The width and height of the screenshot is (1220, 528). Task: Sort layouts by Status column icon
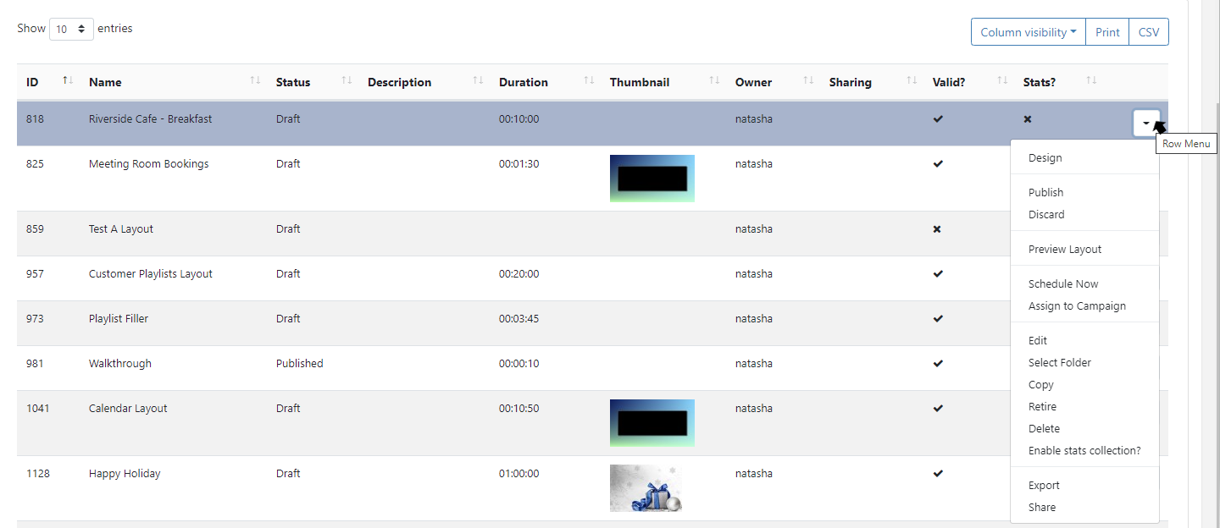pyautogui.click(x=347, y=81)
